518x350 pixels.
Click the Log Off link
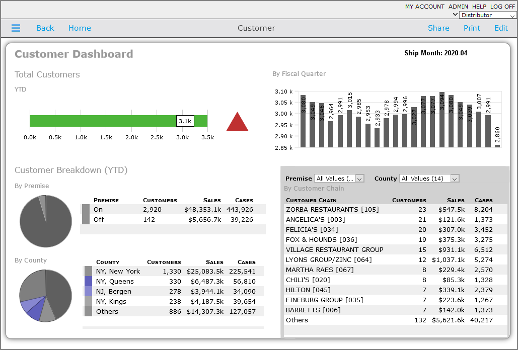click(x=503, y=7)
